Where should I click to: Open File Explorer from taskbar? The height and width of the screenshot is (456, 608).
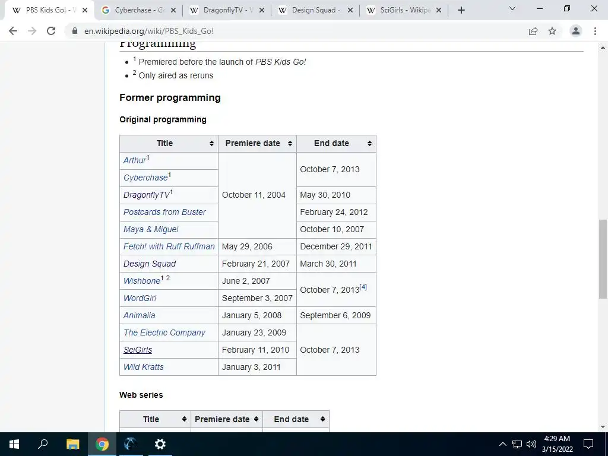[x=72, y=444]
